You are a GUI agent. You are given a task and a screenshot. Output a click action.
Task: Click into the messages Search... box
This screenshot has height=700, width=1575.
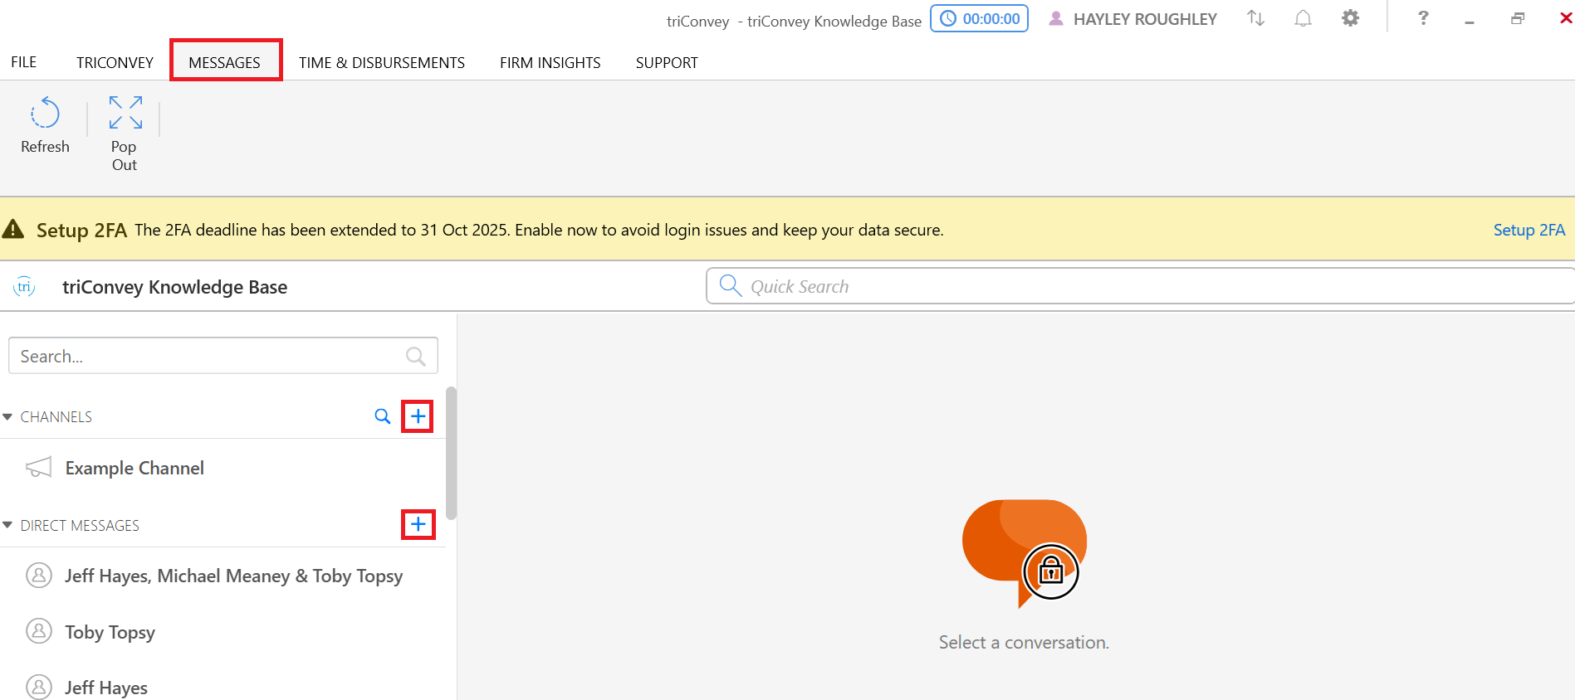tap(223, 356)
